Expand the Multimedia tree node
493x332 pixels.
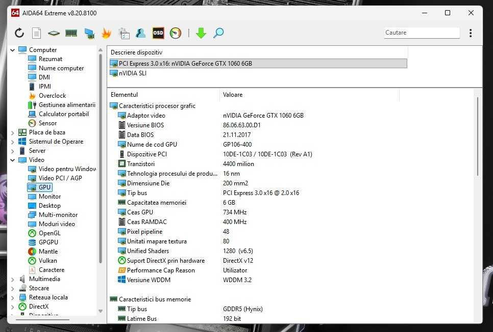(x=13, y=279)
